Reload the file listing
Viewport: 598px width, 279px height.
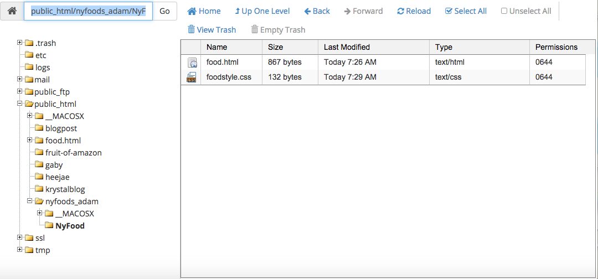coord(414,11)
